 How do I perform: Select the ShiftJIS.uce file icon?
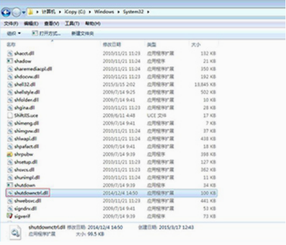point(10,115)
